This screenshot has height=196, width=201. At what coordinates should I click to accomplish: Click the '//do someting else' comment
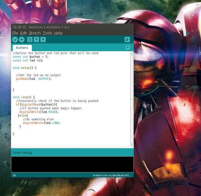pyautogui.click(x=38, y=119)
